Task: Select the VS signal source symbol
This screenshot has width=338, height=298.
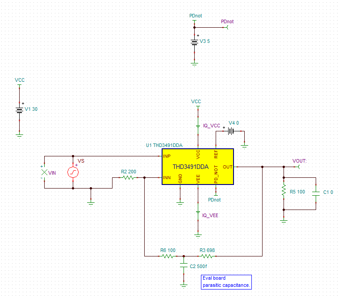Action: tap(73, 172)
